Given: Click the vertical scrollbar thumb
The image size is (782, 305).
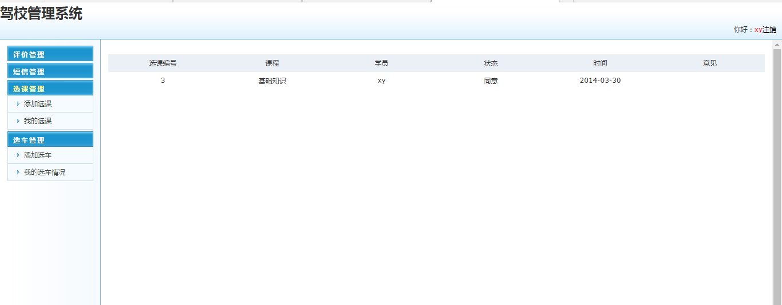Looking at the screenshot, I should coord(777,176).
